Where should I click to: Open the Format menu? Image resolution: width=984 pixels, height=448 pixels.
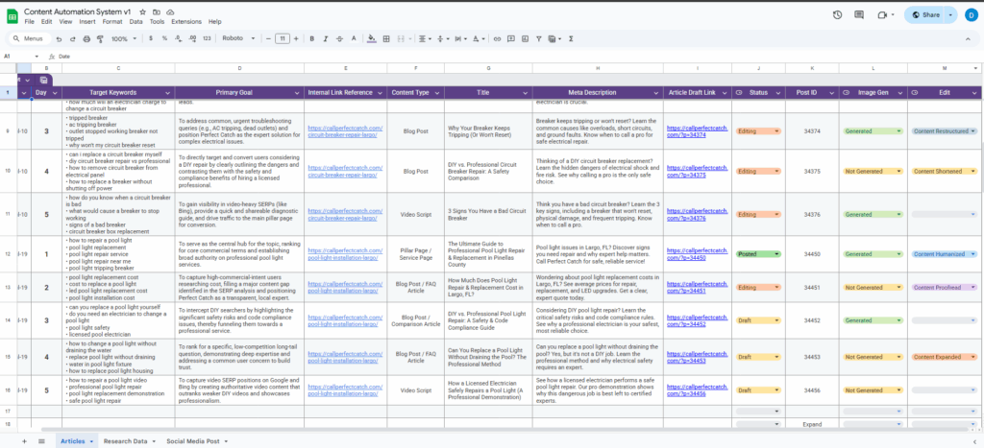click(x=111, y=21)
